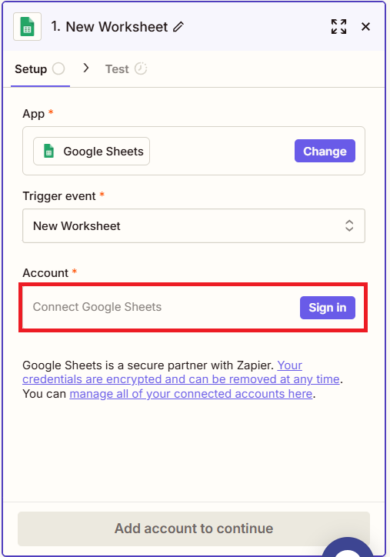This screenshot has width=390, height=557.
Task: Open the Trigger event dropdown
Action: click(194, 226)
